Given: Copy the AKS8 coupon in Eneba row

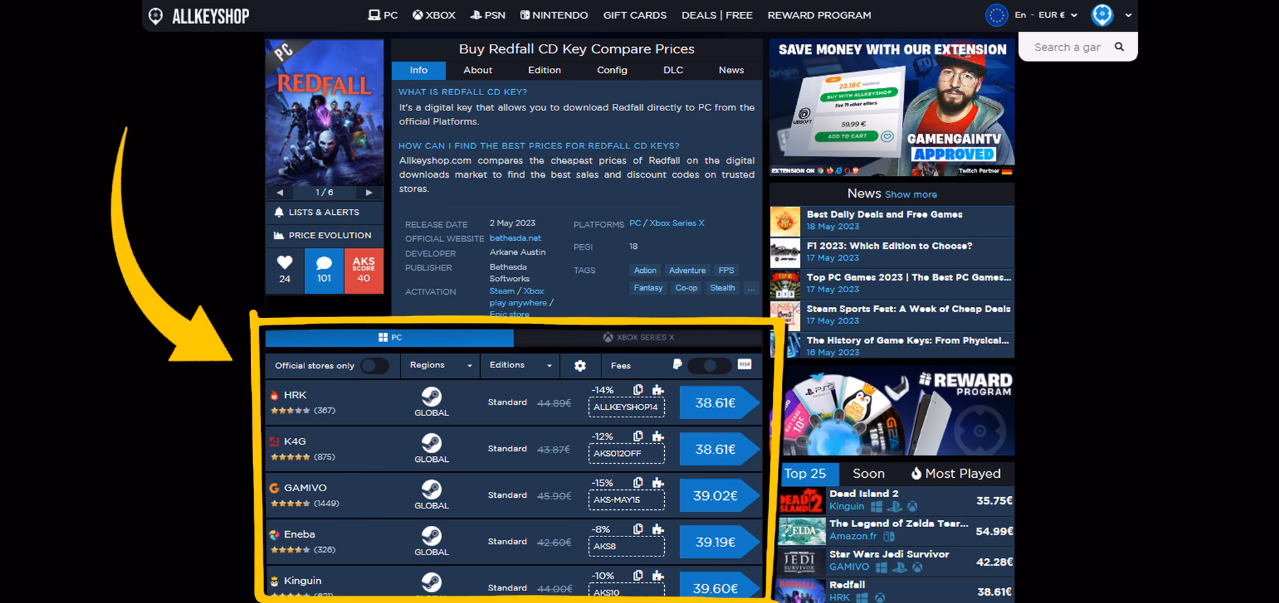Looking at the screenshot, I should click(638, 529).
